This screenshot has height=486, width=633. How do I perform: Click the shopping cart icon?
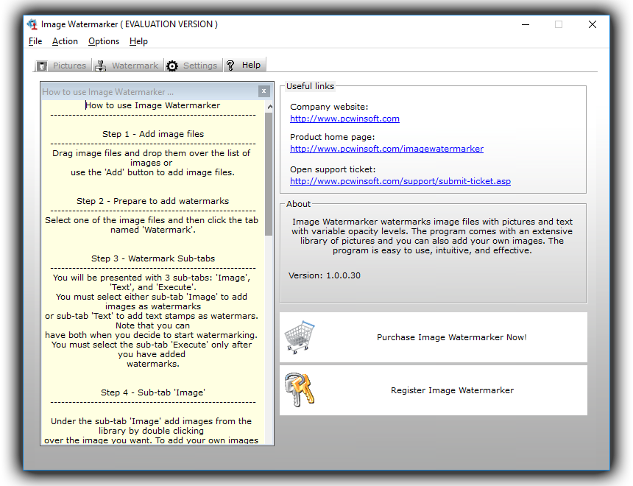click(300, 337)
